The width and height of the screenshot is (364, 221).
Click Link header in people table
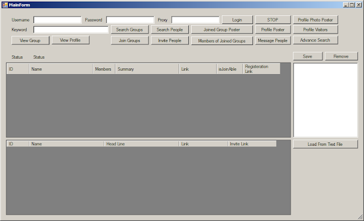(x=204, y=144)
